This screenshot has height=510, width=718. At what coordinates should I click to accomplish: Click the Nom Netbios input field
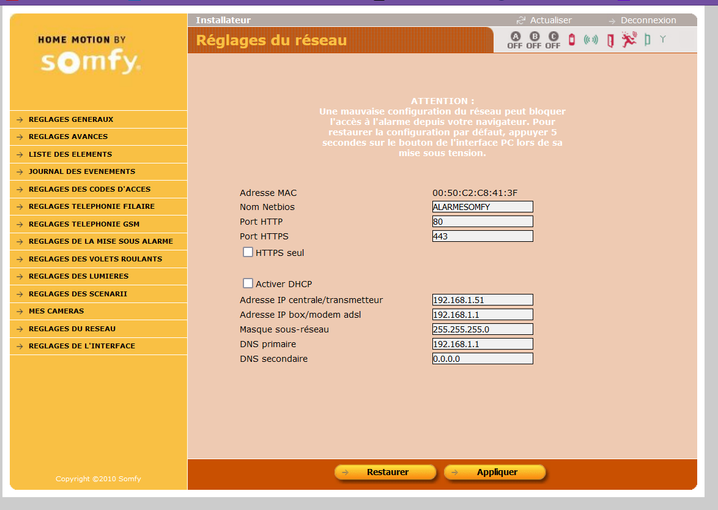(482, 207)
